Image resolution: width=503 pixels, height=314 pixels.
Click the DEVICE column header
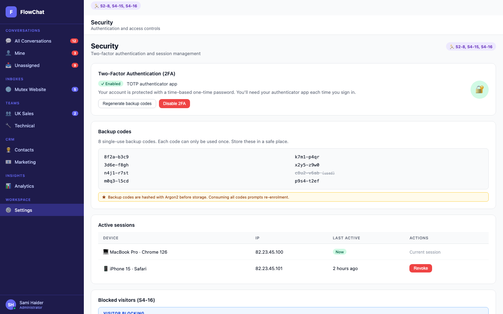111,238
